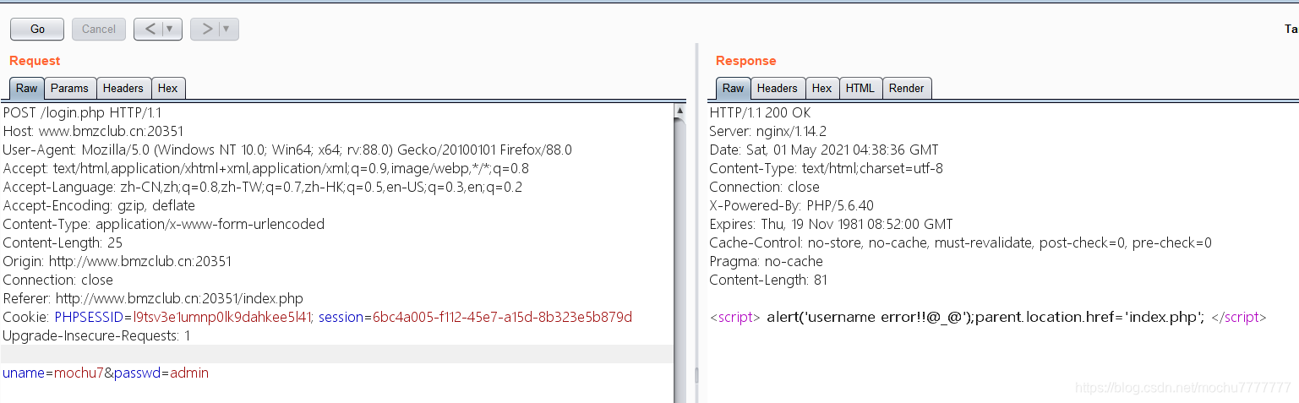The image size is (1299, 403).
Task: Click the Content-Length: 25 line
Action: pyautogui.click(x=63, y=242)
